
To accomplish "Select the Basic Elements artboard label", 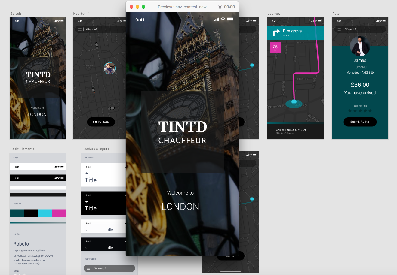I will coord(22,149).
